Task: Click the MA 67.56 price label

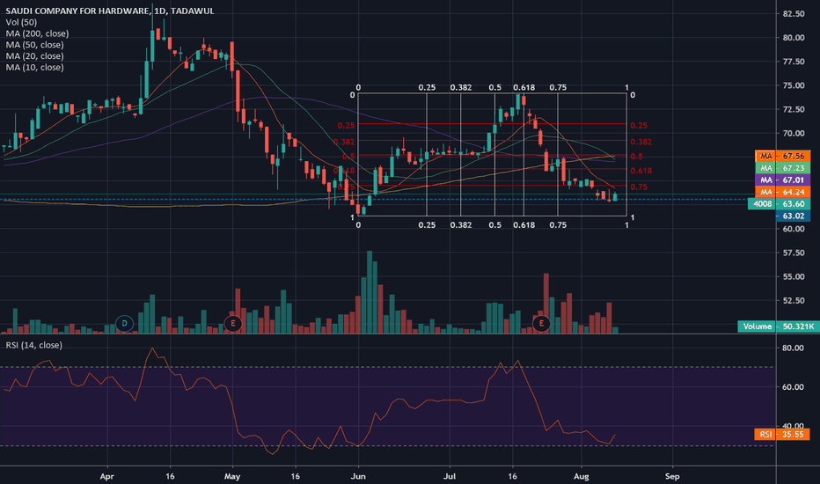Action: pyautogui.click(x=783, y=156)
